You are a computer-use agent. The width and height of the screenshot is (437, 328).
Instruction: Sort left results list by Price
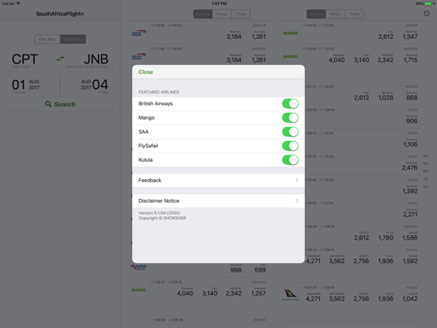tap(222, 14)
